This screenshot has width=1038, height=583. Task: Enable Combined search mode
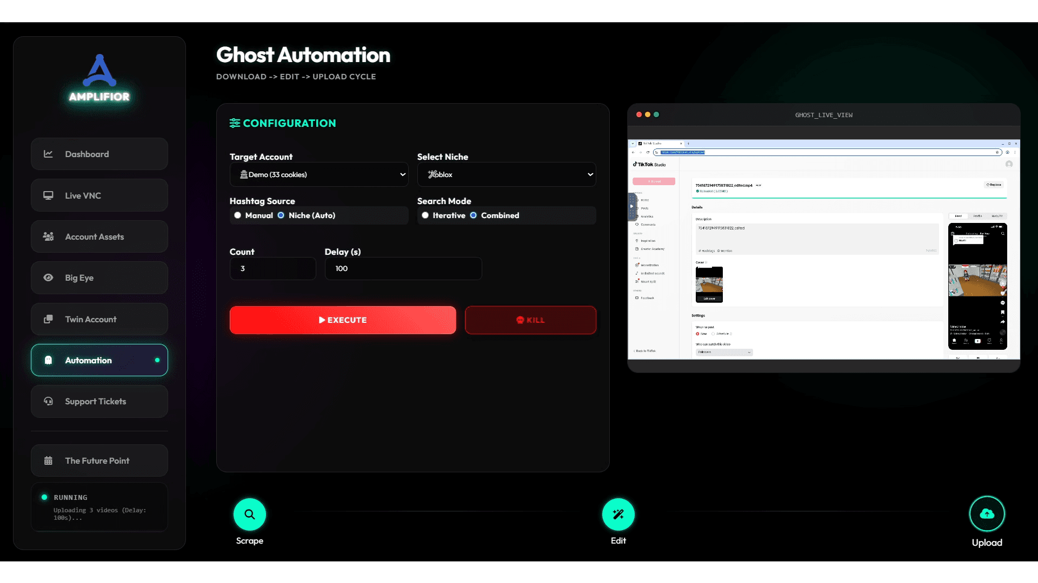pos(474,215)
